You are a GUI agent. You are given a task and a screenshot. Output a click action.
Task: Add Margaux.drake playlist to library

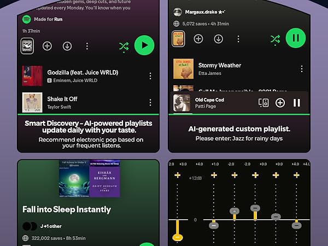pyautogui.click(x=198, y=39)
